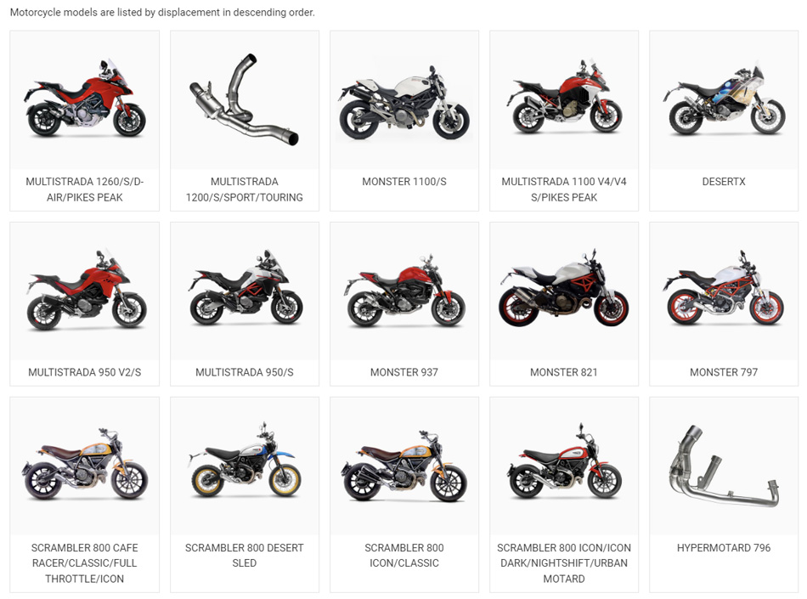The image size is (807, 599).
Task: Click the MONSTER 797 model label
Action: click(724, 372)
